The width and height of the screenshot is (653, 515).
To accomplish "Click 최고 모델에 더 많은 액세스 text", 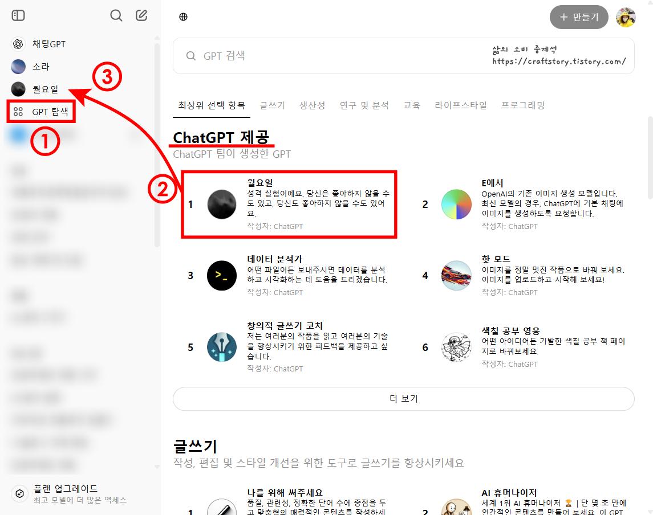I will pos(80,500).
